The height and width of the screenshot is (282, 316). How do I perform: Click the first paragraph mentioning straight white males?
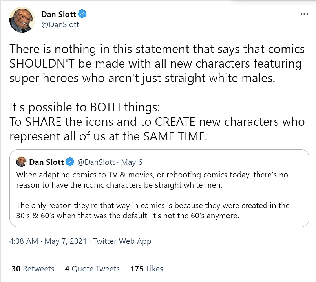pyautogui.click(x=155, y=64)
